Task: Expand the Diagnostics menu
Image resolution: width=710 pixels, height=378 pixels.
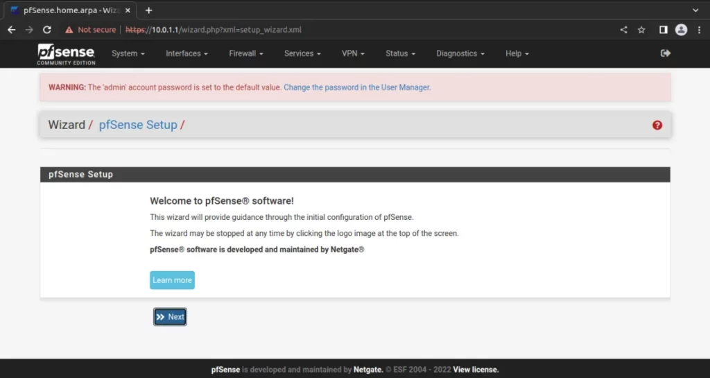Action: pyautogui.click(x=460, y=53)
